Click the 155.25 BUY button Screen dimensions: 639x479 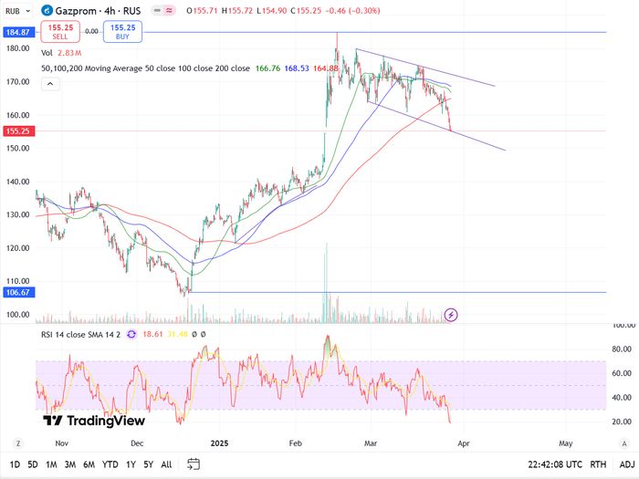point(122,32)
